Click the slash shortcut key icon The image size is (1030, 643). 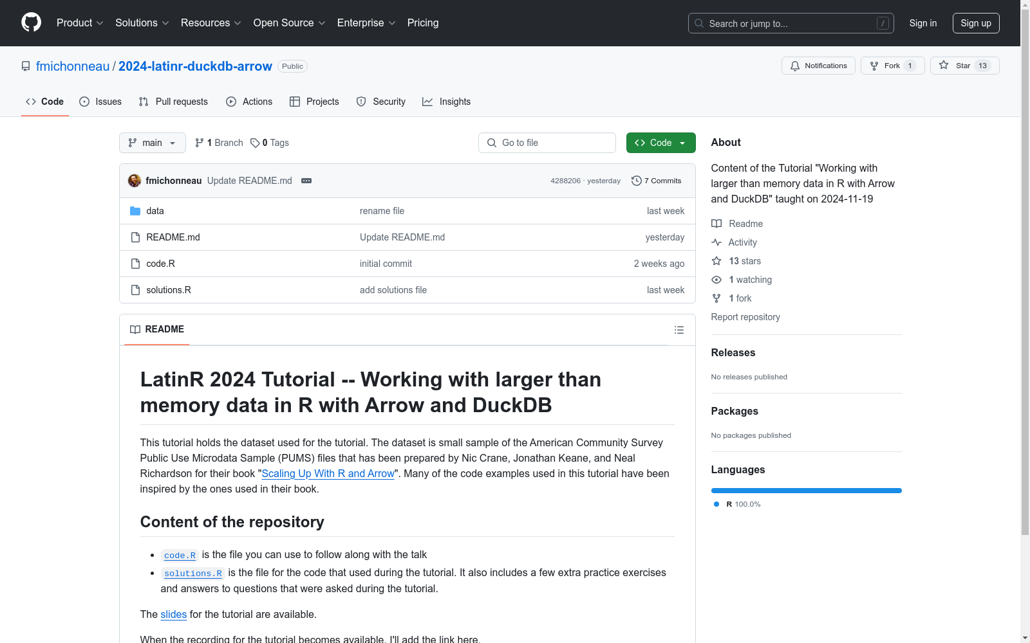pyautogui.click(x=883, y=23)
